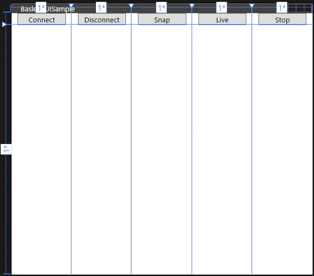Select the row gridline arrow handle on left edge
The height and width of the screenshot is (276, 314).
click(x=4, y=25)
